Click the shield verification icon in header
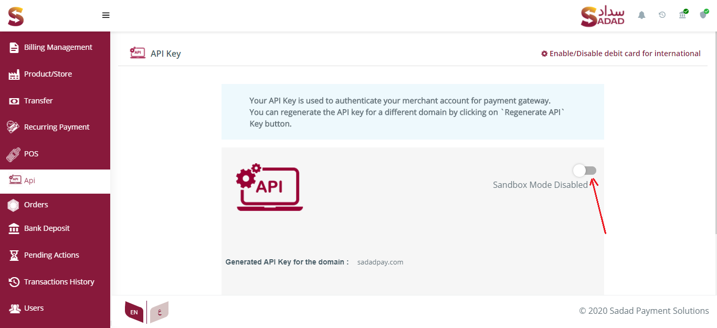 703,15
